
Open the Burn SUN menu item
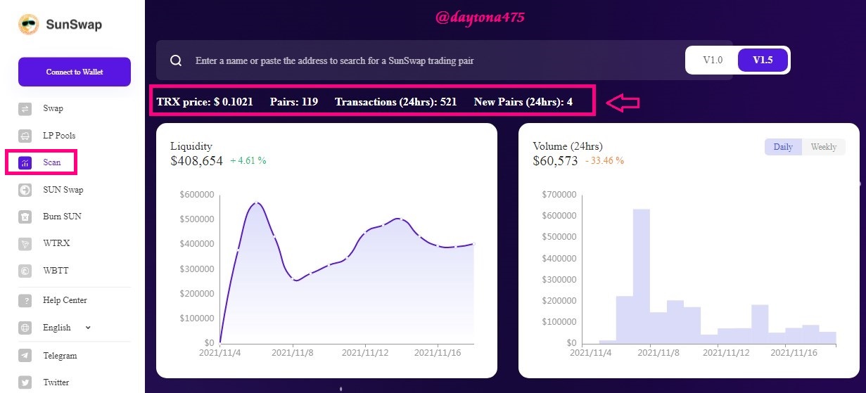tap(62, 217)
